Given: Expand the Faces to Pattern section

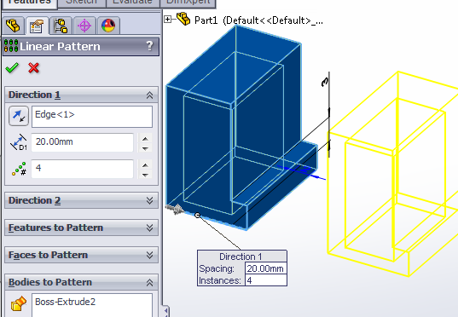Looking at the screenshot, I should [x=149, y=255].
